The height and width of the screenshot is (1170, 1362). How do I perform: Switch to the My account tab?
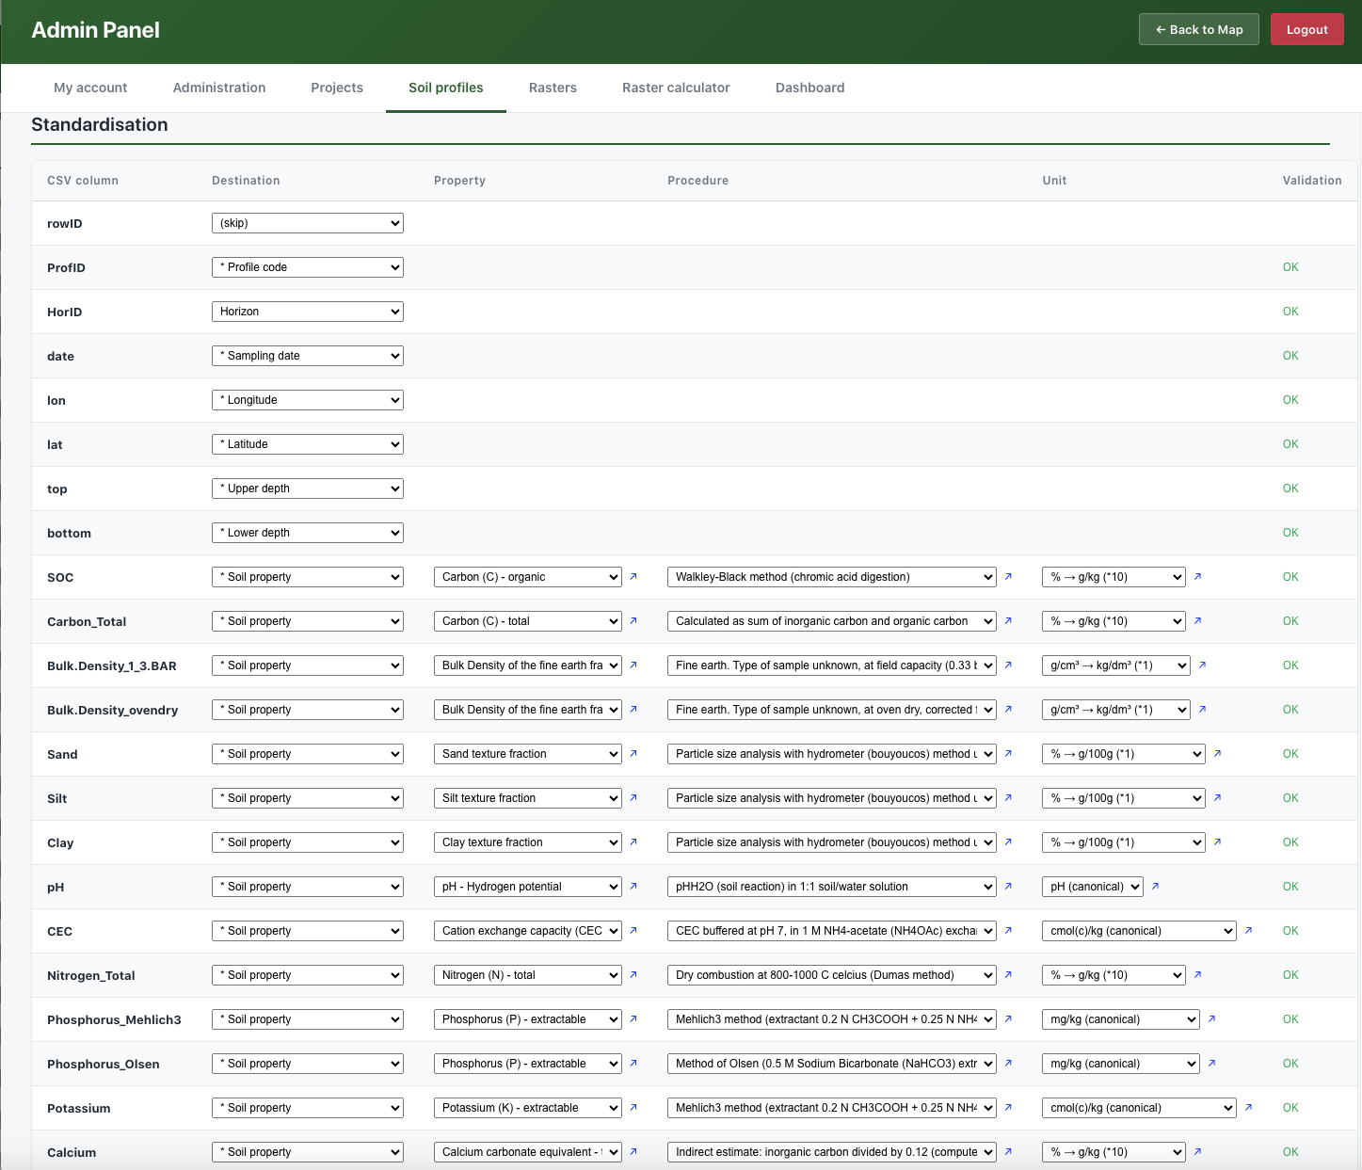coord(90,88)
